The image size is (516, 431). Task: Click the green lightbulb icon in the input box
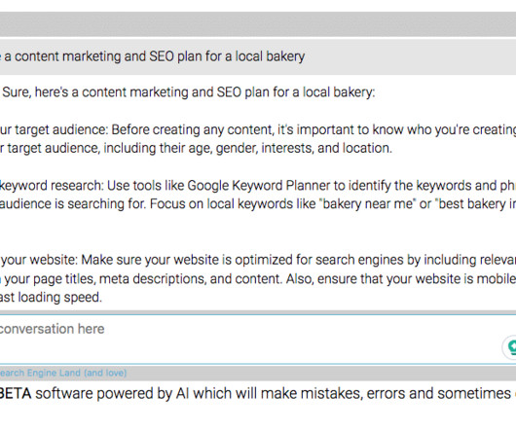pos(511,347)
